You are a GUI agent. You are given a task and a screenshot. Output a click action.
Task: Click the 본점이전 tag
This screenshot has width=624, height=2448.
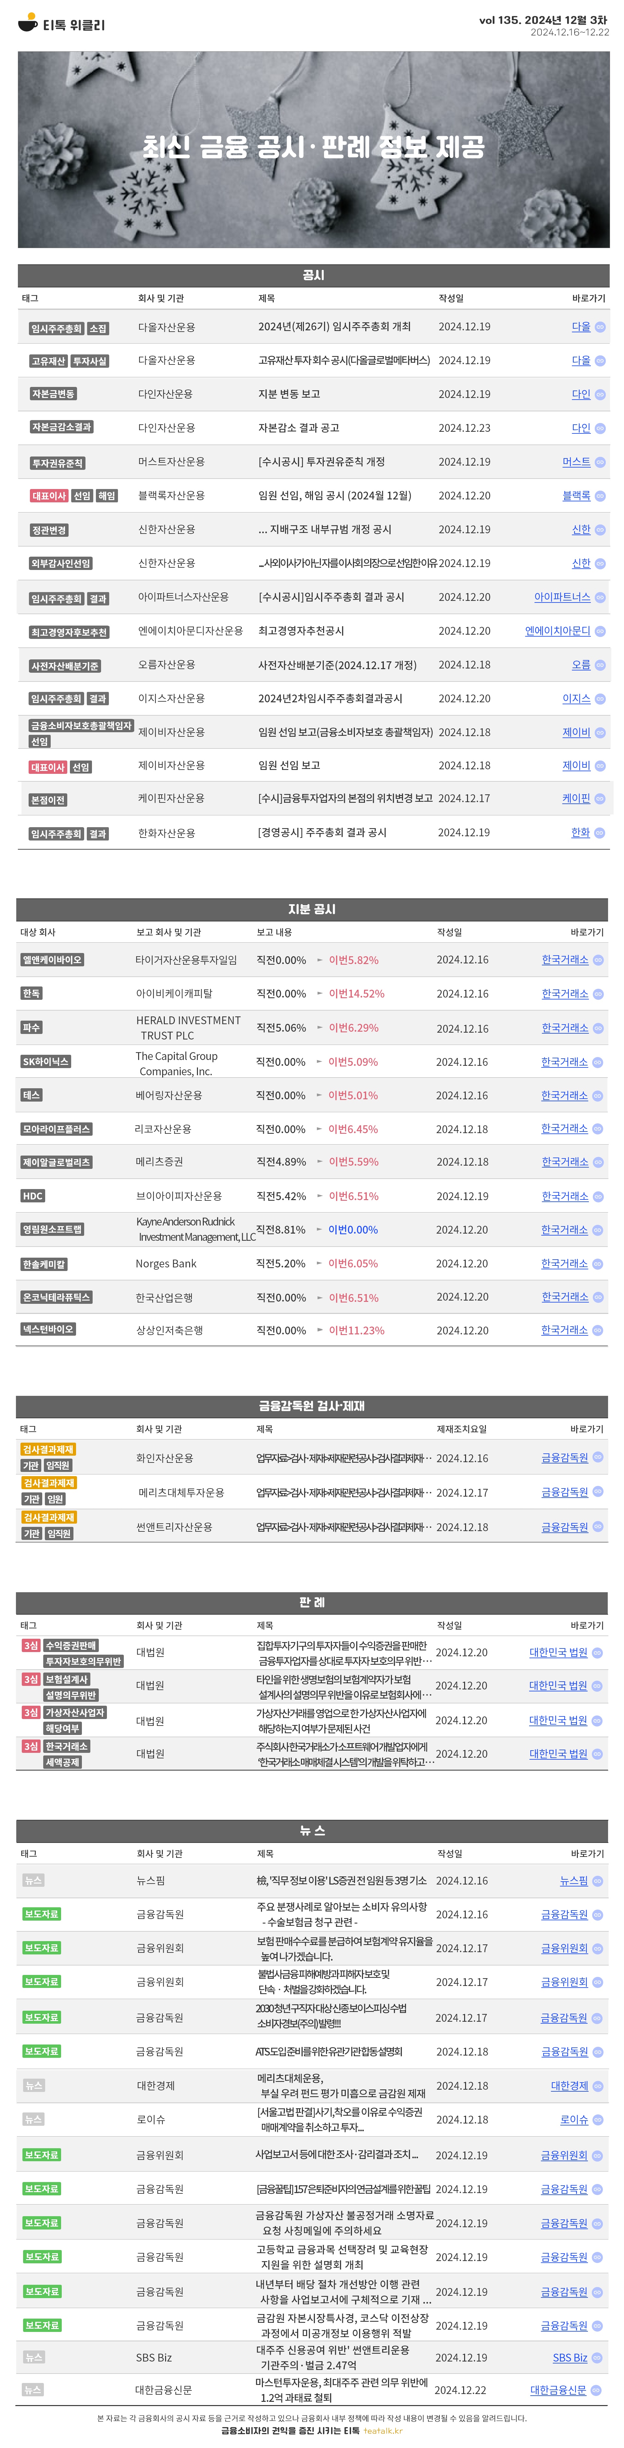coord(47,800)
